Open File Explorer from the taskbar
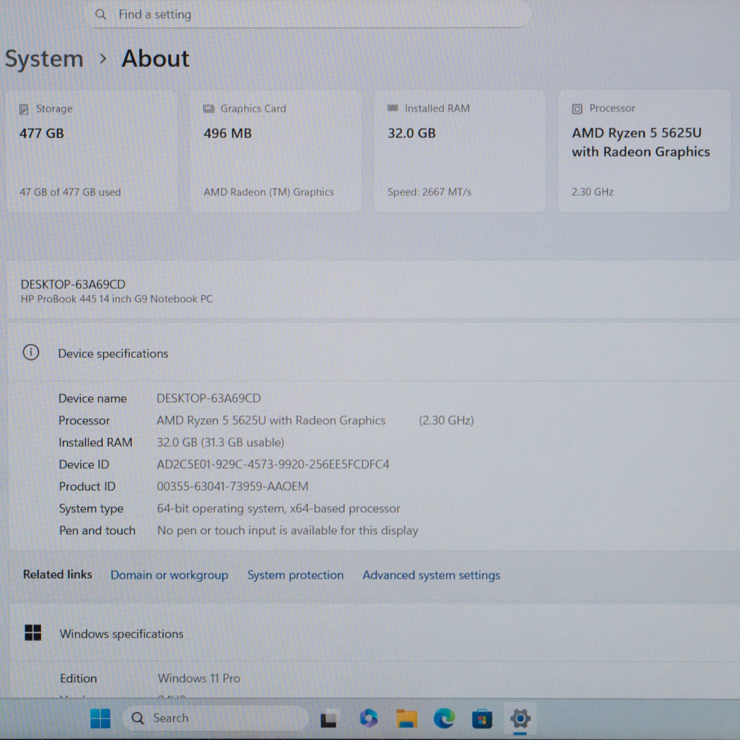Image resolution: width=740 pixels, height=740 pixels. pos(407,719)
